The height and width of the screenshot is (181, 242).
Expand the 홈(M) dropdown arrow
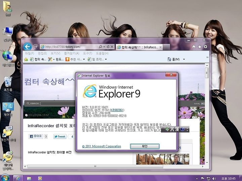point(184,59)
